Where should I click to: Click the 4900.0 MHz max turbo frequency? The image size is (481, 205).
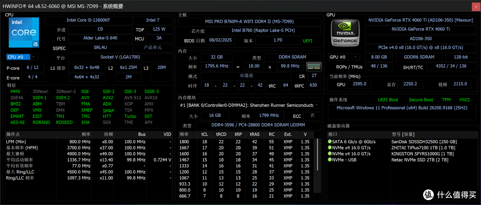[79, 154]
